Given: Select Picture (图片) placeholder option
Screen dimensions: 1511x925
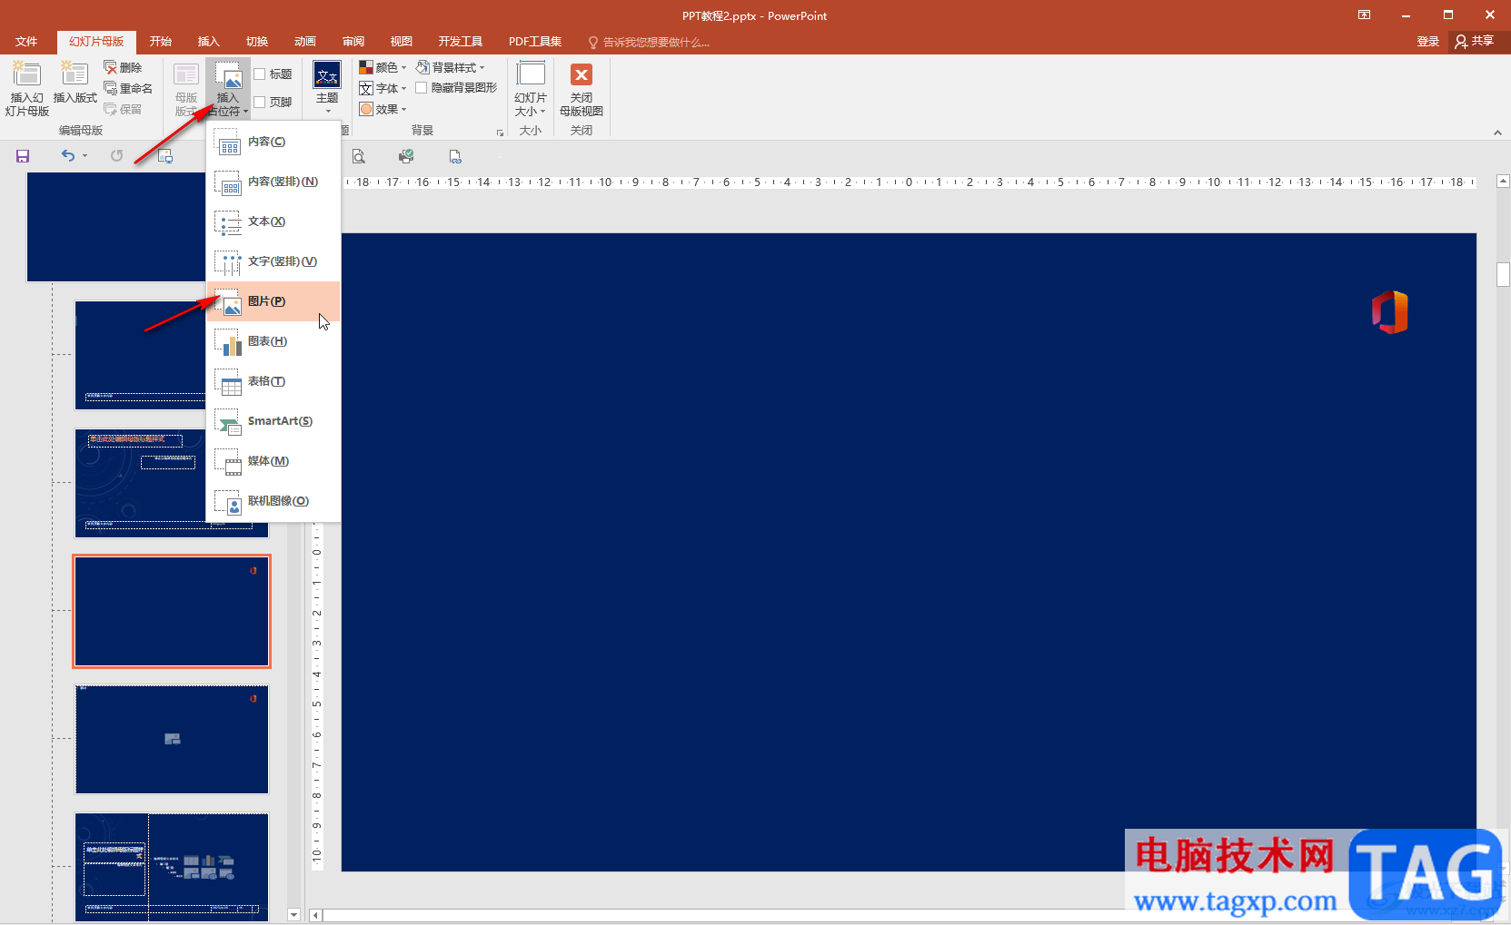Looking at the screenshot, I should [x=273, y=301].
